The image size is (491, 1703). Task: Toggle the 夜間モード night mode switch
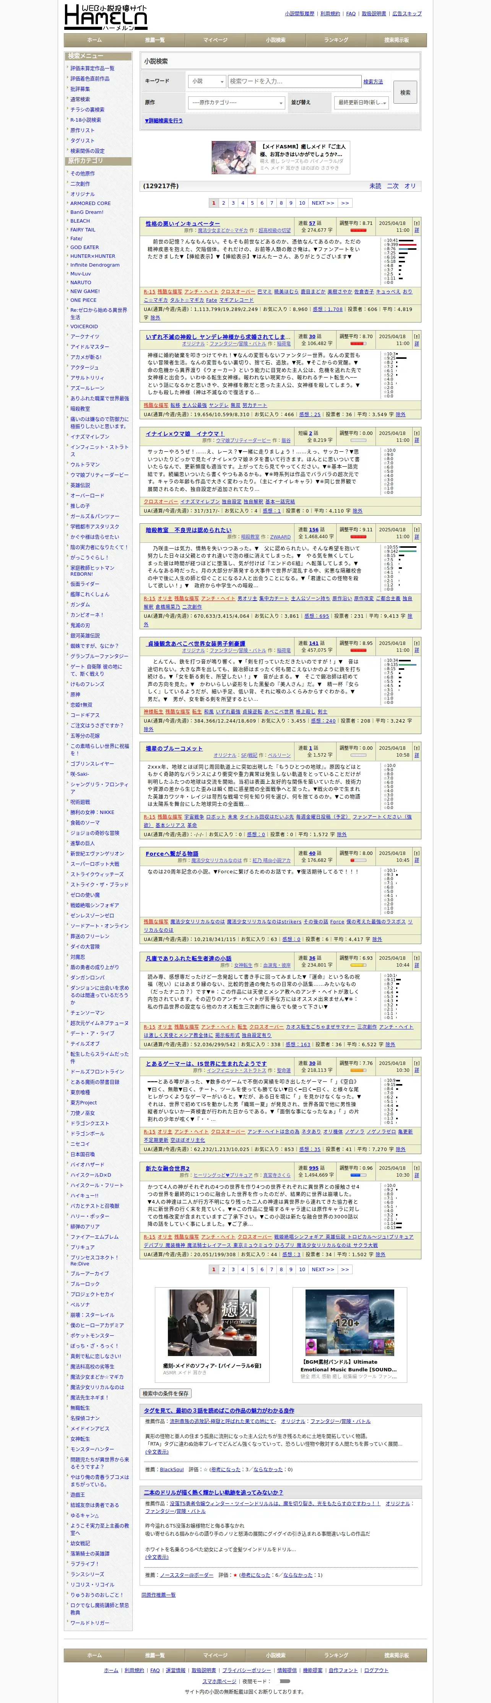click(x=285, y=1681)
